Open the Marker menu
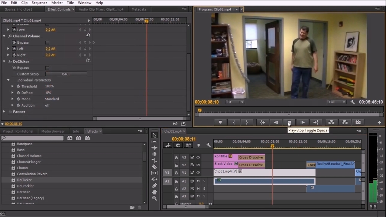386x217 pixels. [57, 3]
